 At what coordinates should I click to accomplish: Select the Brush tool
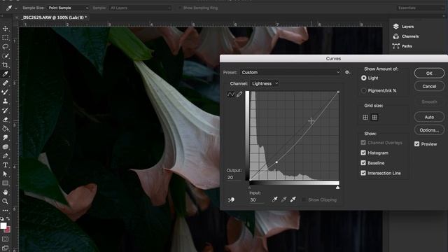5,92
